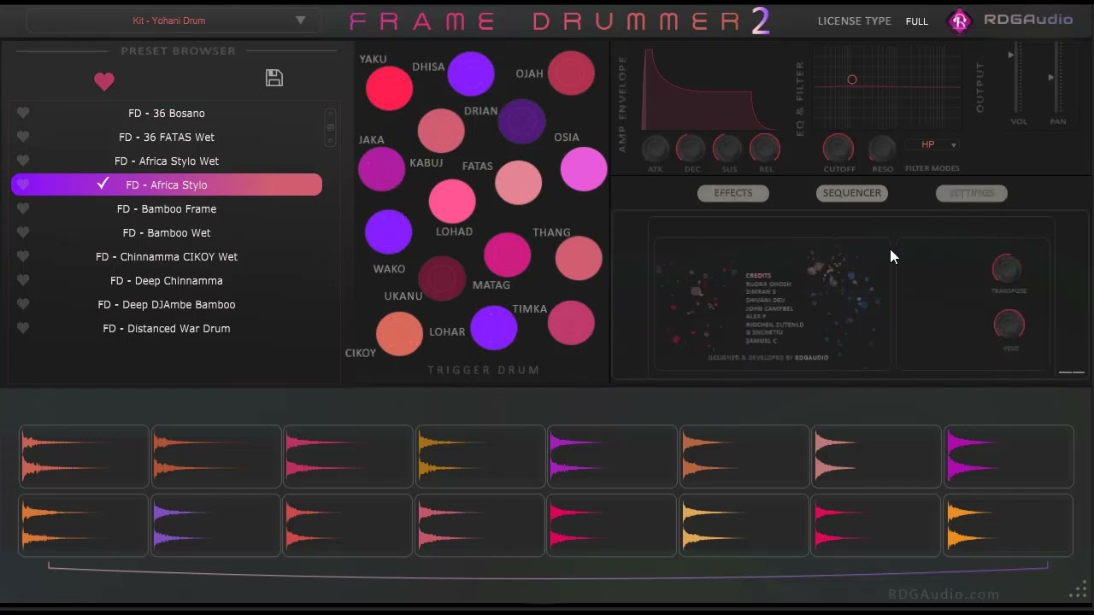Click the SUS envelope knob
Image resolution: width=1094 pixels, height=615 pixels.
coord(728,149)
